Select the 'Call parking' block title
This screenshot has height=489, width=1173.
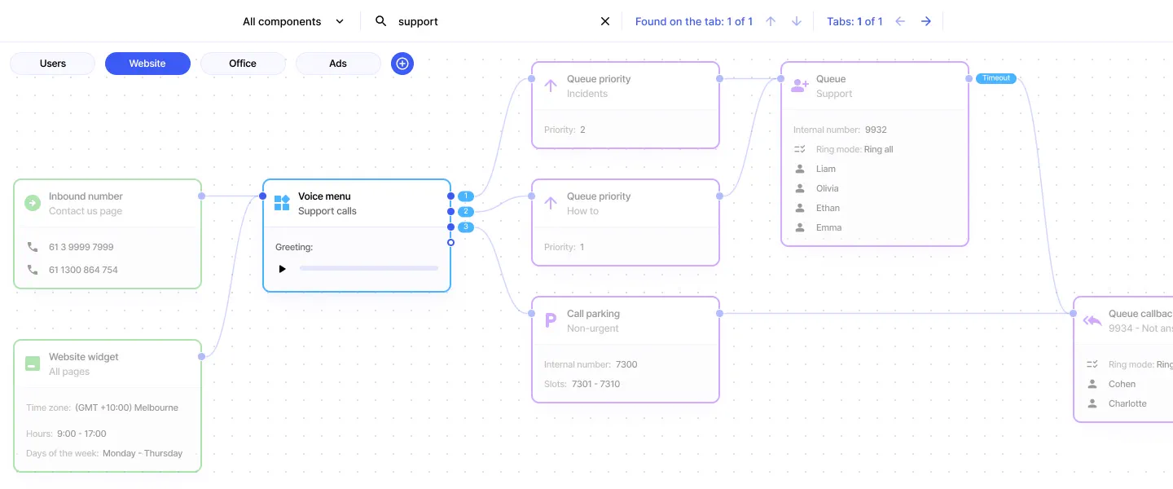pyautogui.click(x=593, y=314)
